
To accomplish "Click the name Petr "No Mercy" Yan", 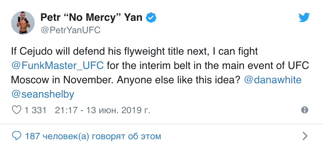I will (x=91, y=17).
